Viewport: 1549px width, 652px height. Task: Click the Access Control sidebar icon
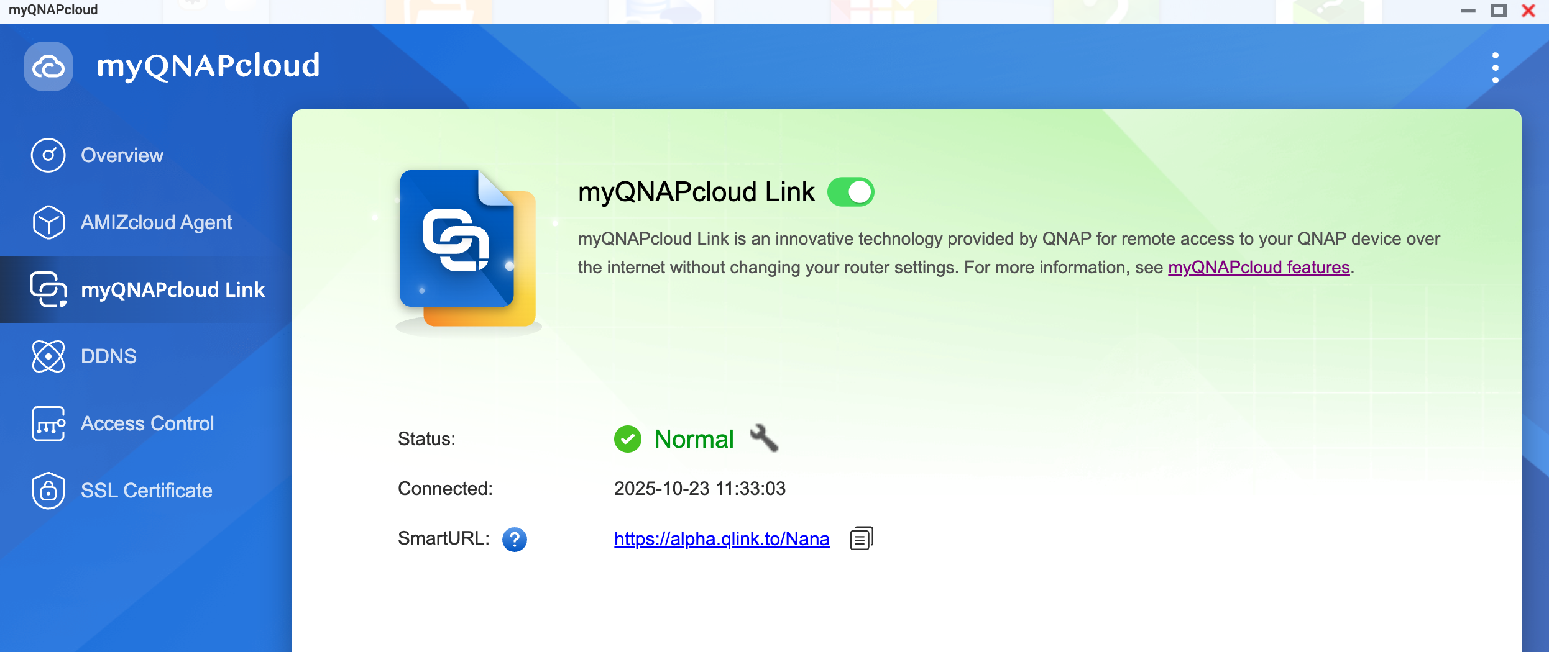pos(48,423)
